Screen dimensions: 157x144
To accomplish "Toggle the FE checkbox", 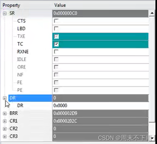I will coord(56,82).
